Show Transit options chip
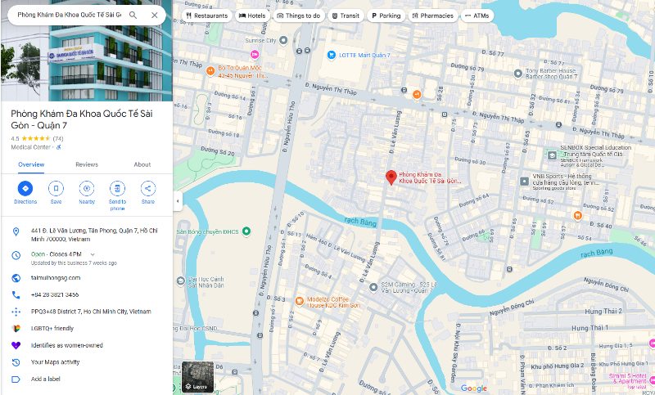 point(346,16)
